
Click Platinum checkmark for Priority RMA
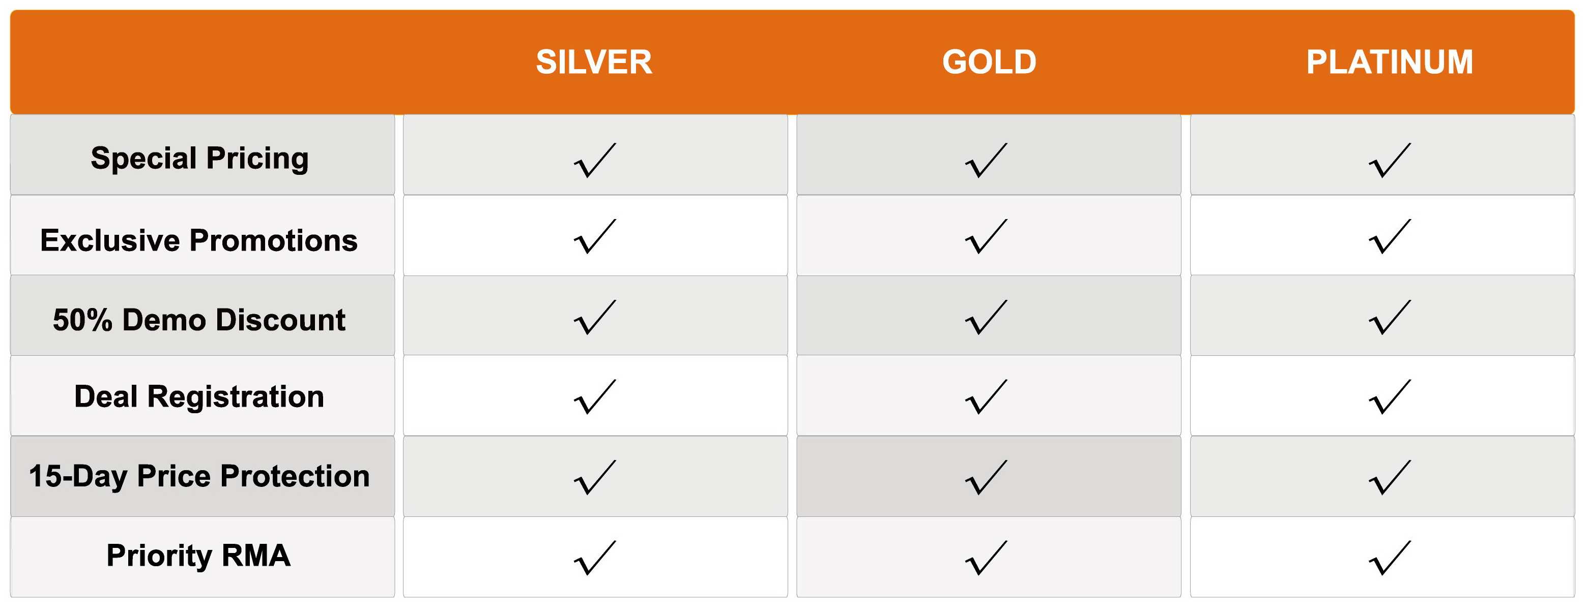click(x=1390, y=558)
